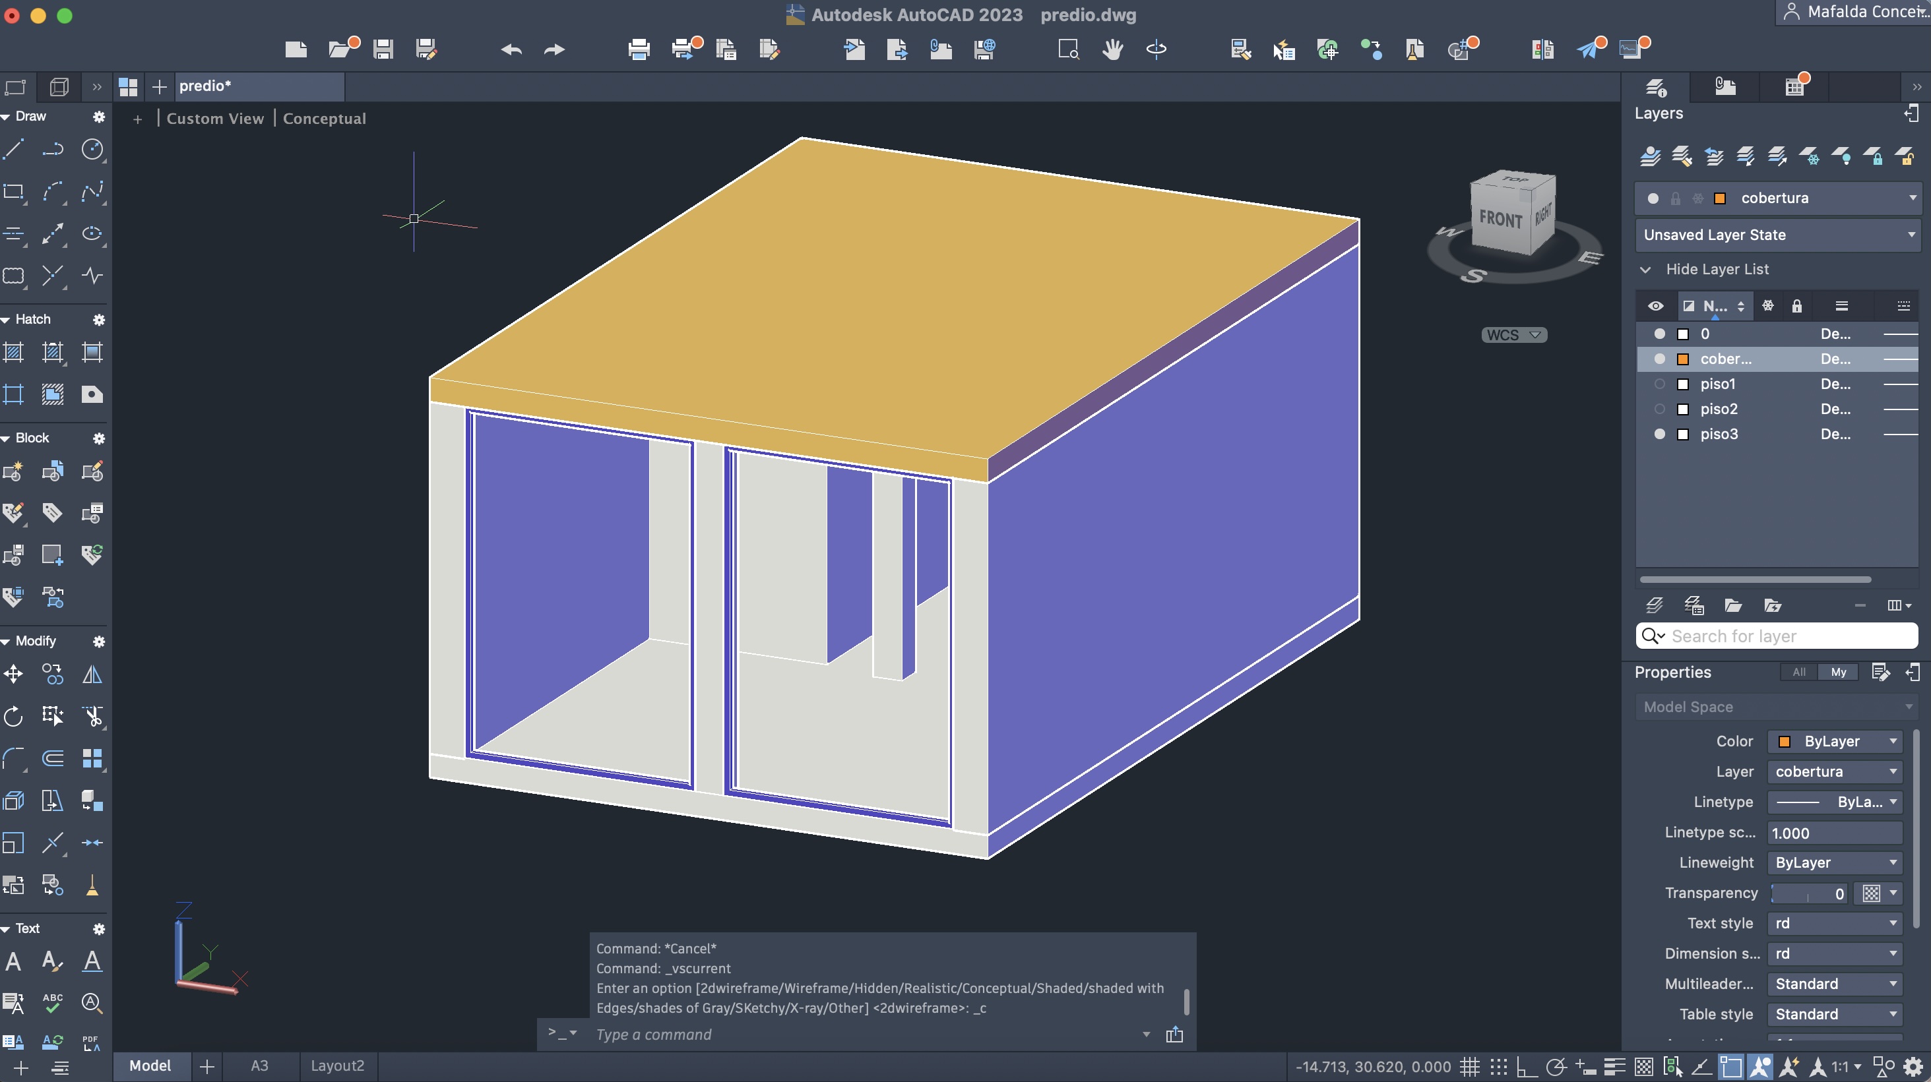The width and height of the screenshot is (1931, 1082).
Task: Select the Mirror tool in Modify
Action: click(92, 675)
